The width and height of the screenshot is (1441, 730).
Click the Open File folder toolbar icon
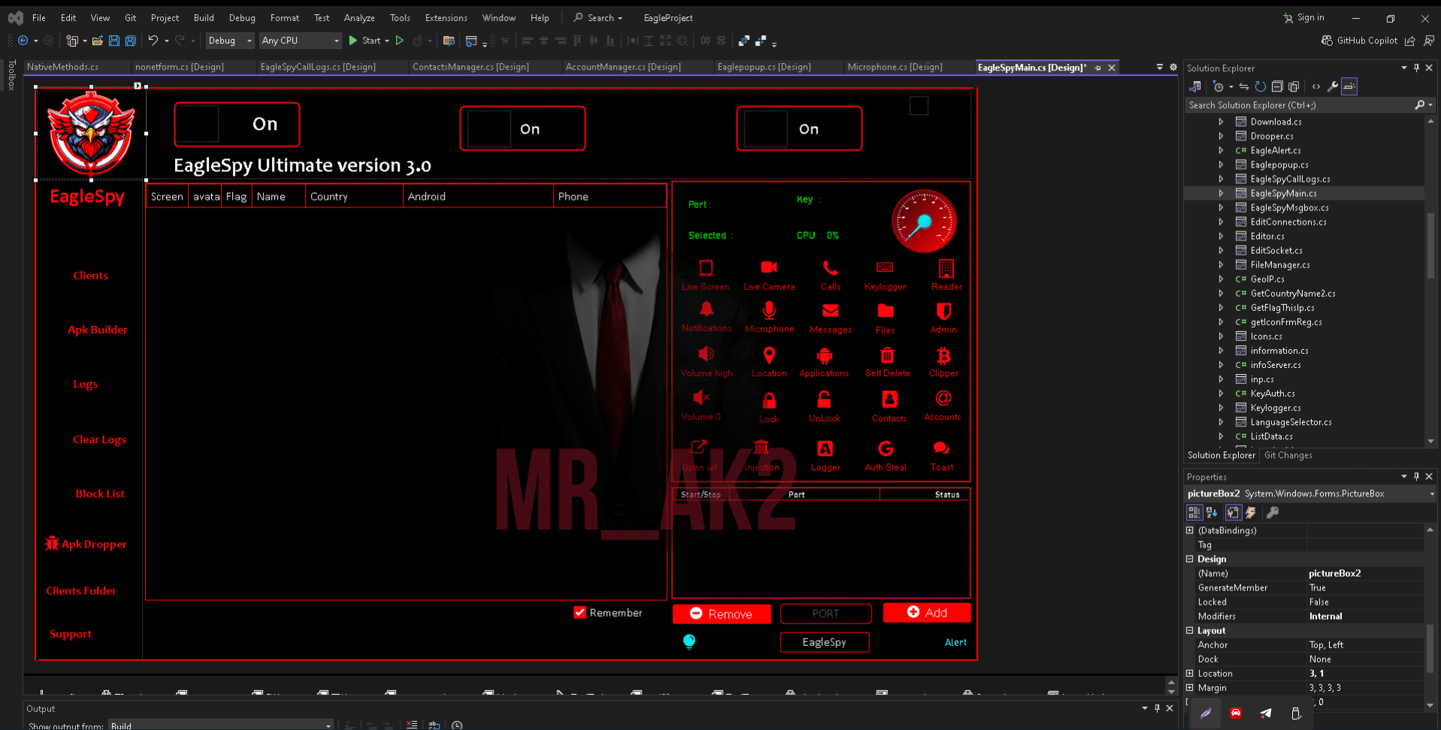point(98,41)
